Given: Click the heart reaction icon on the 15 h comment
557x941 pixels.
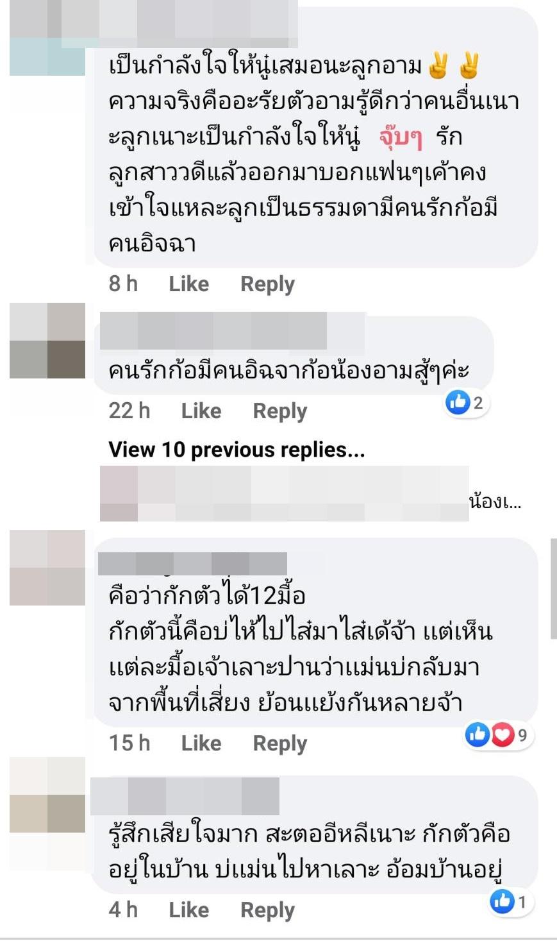Looking at the screenshot, I should (503, 734).
